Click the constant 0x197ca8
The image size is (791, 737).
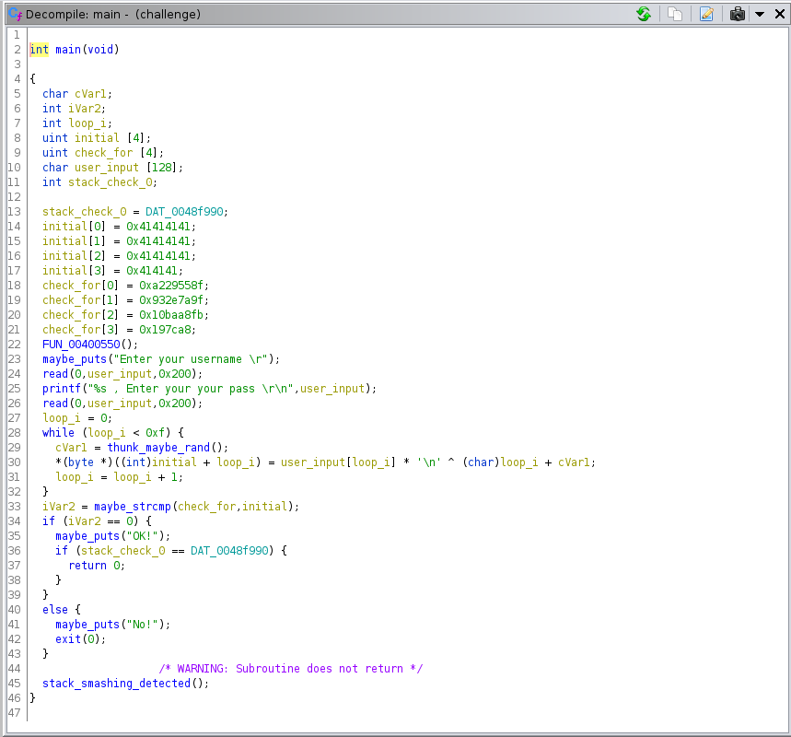pyautogui.click(x=165, y=329)
